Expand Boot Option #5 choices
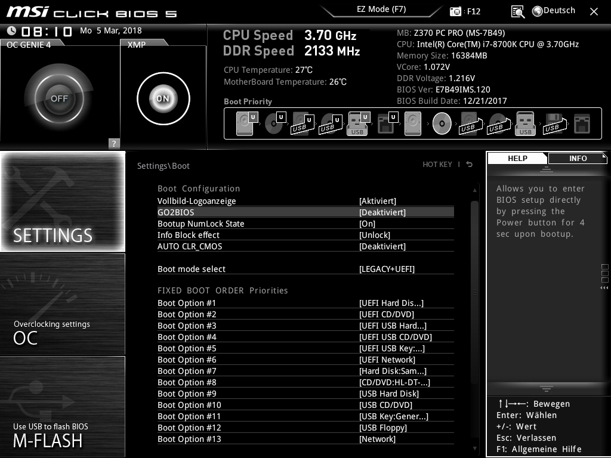 coord(305,348)
